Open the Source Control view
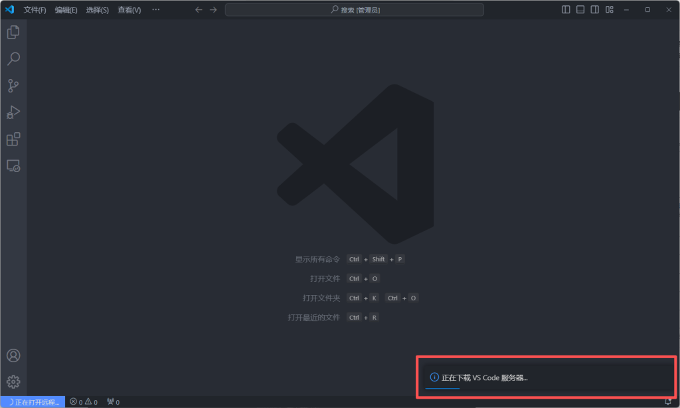This screenshot has width=680, height=408. pos(13,86)
